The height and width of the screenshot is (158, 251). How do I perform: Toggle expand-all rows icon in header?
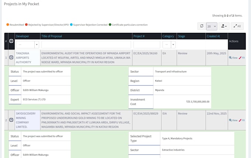[11, 41]
